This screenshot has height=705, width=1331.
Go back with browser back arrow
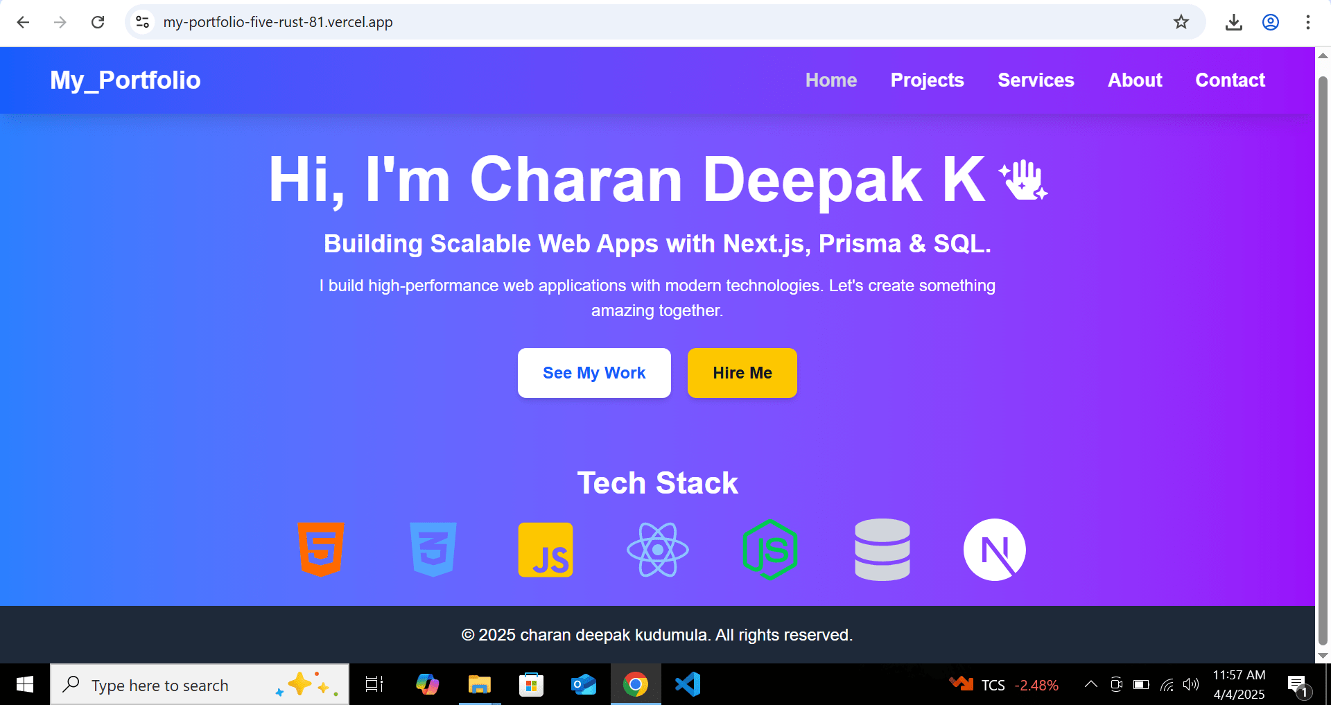23,22
